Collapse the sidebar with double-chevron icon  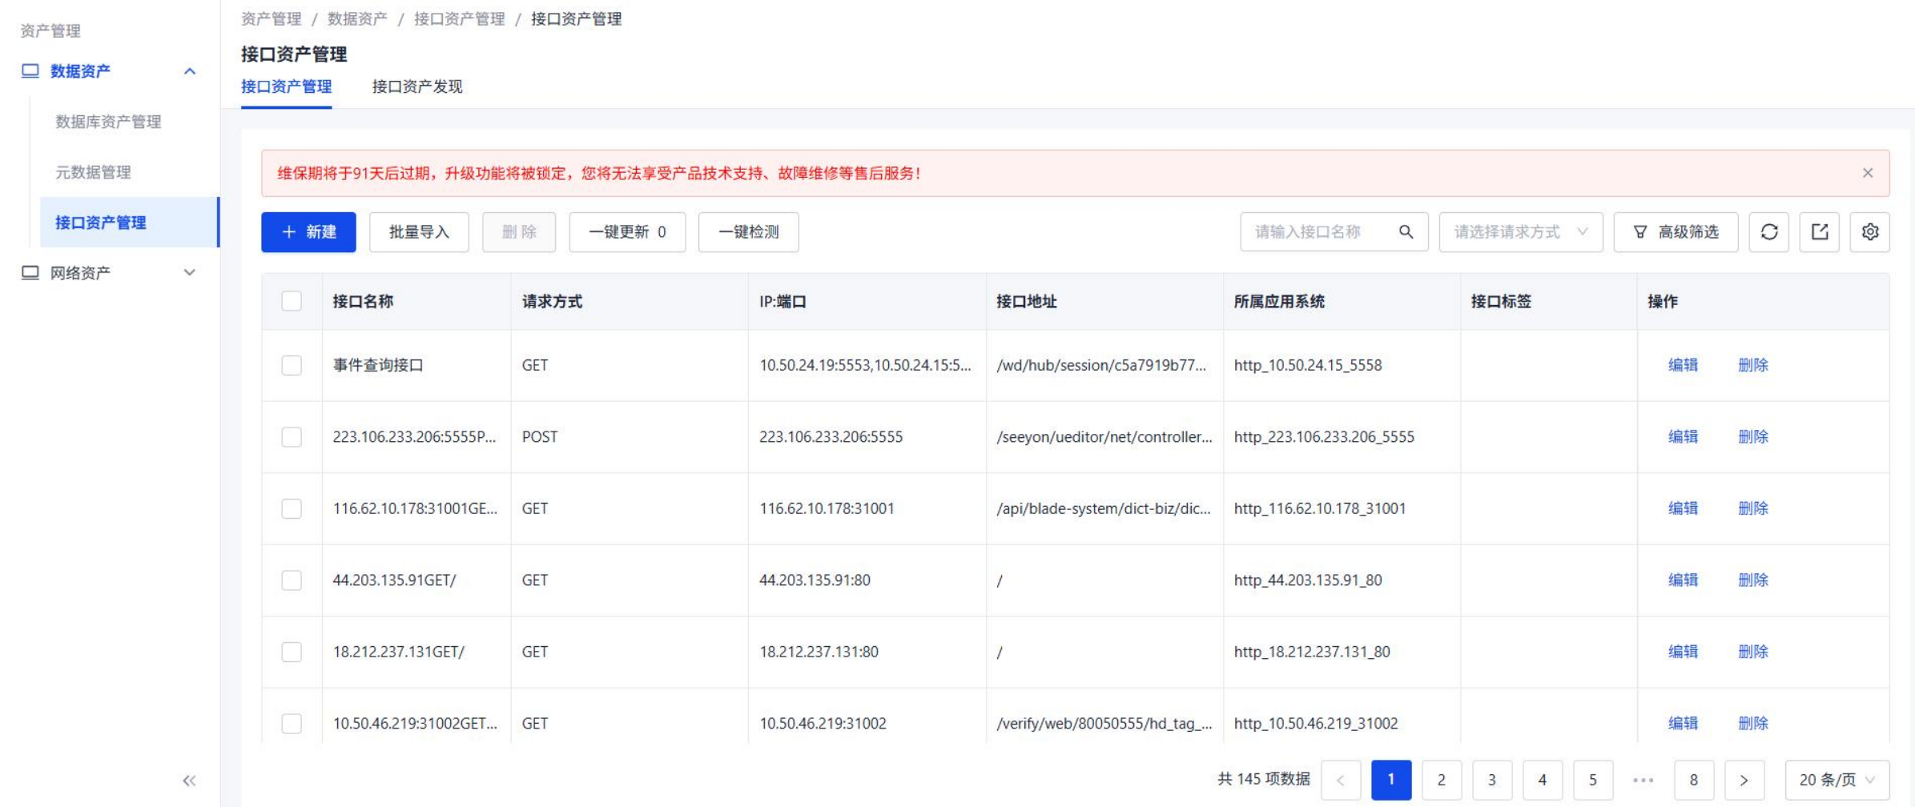click(189, 781)
